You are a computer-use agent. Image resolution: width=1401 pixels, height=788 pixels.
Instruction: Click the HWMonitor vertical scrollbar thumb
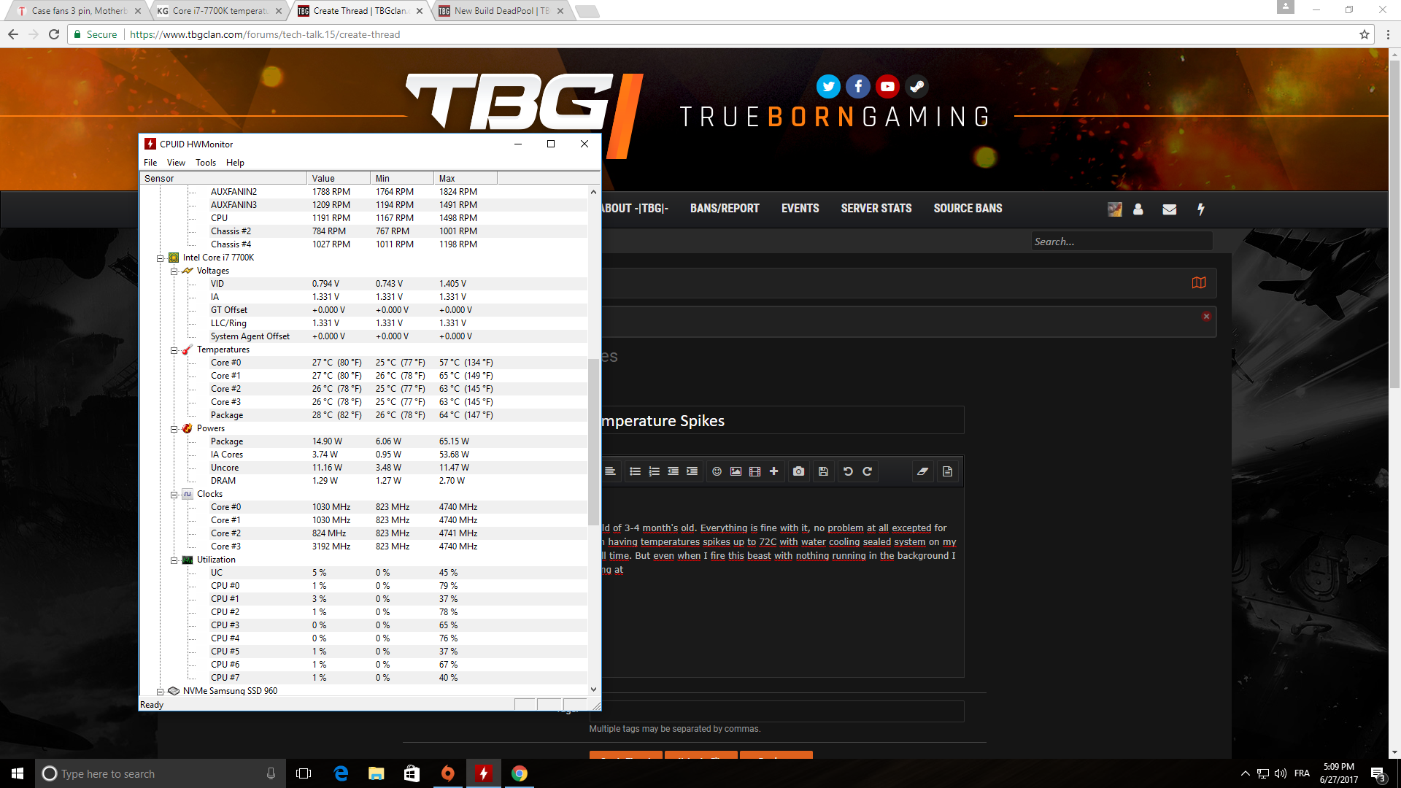[593, 441]
